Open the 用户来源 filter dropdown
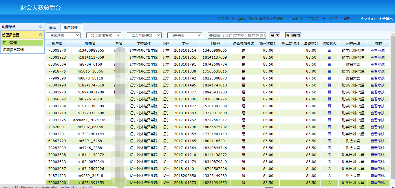 pyautogui.click(x=185, y=35)
